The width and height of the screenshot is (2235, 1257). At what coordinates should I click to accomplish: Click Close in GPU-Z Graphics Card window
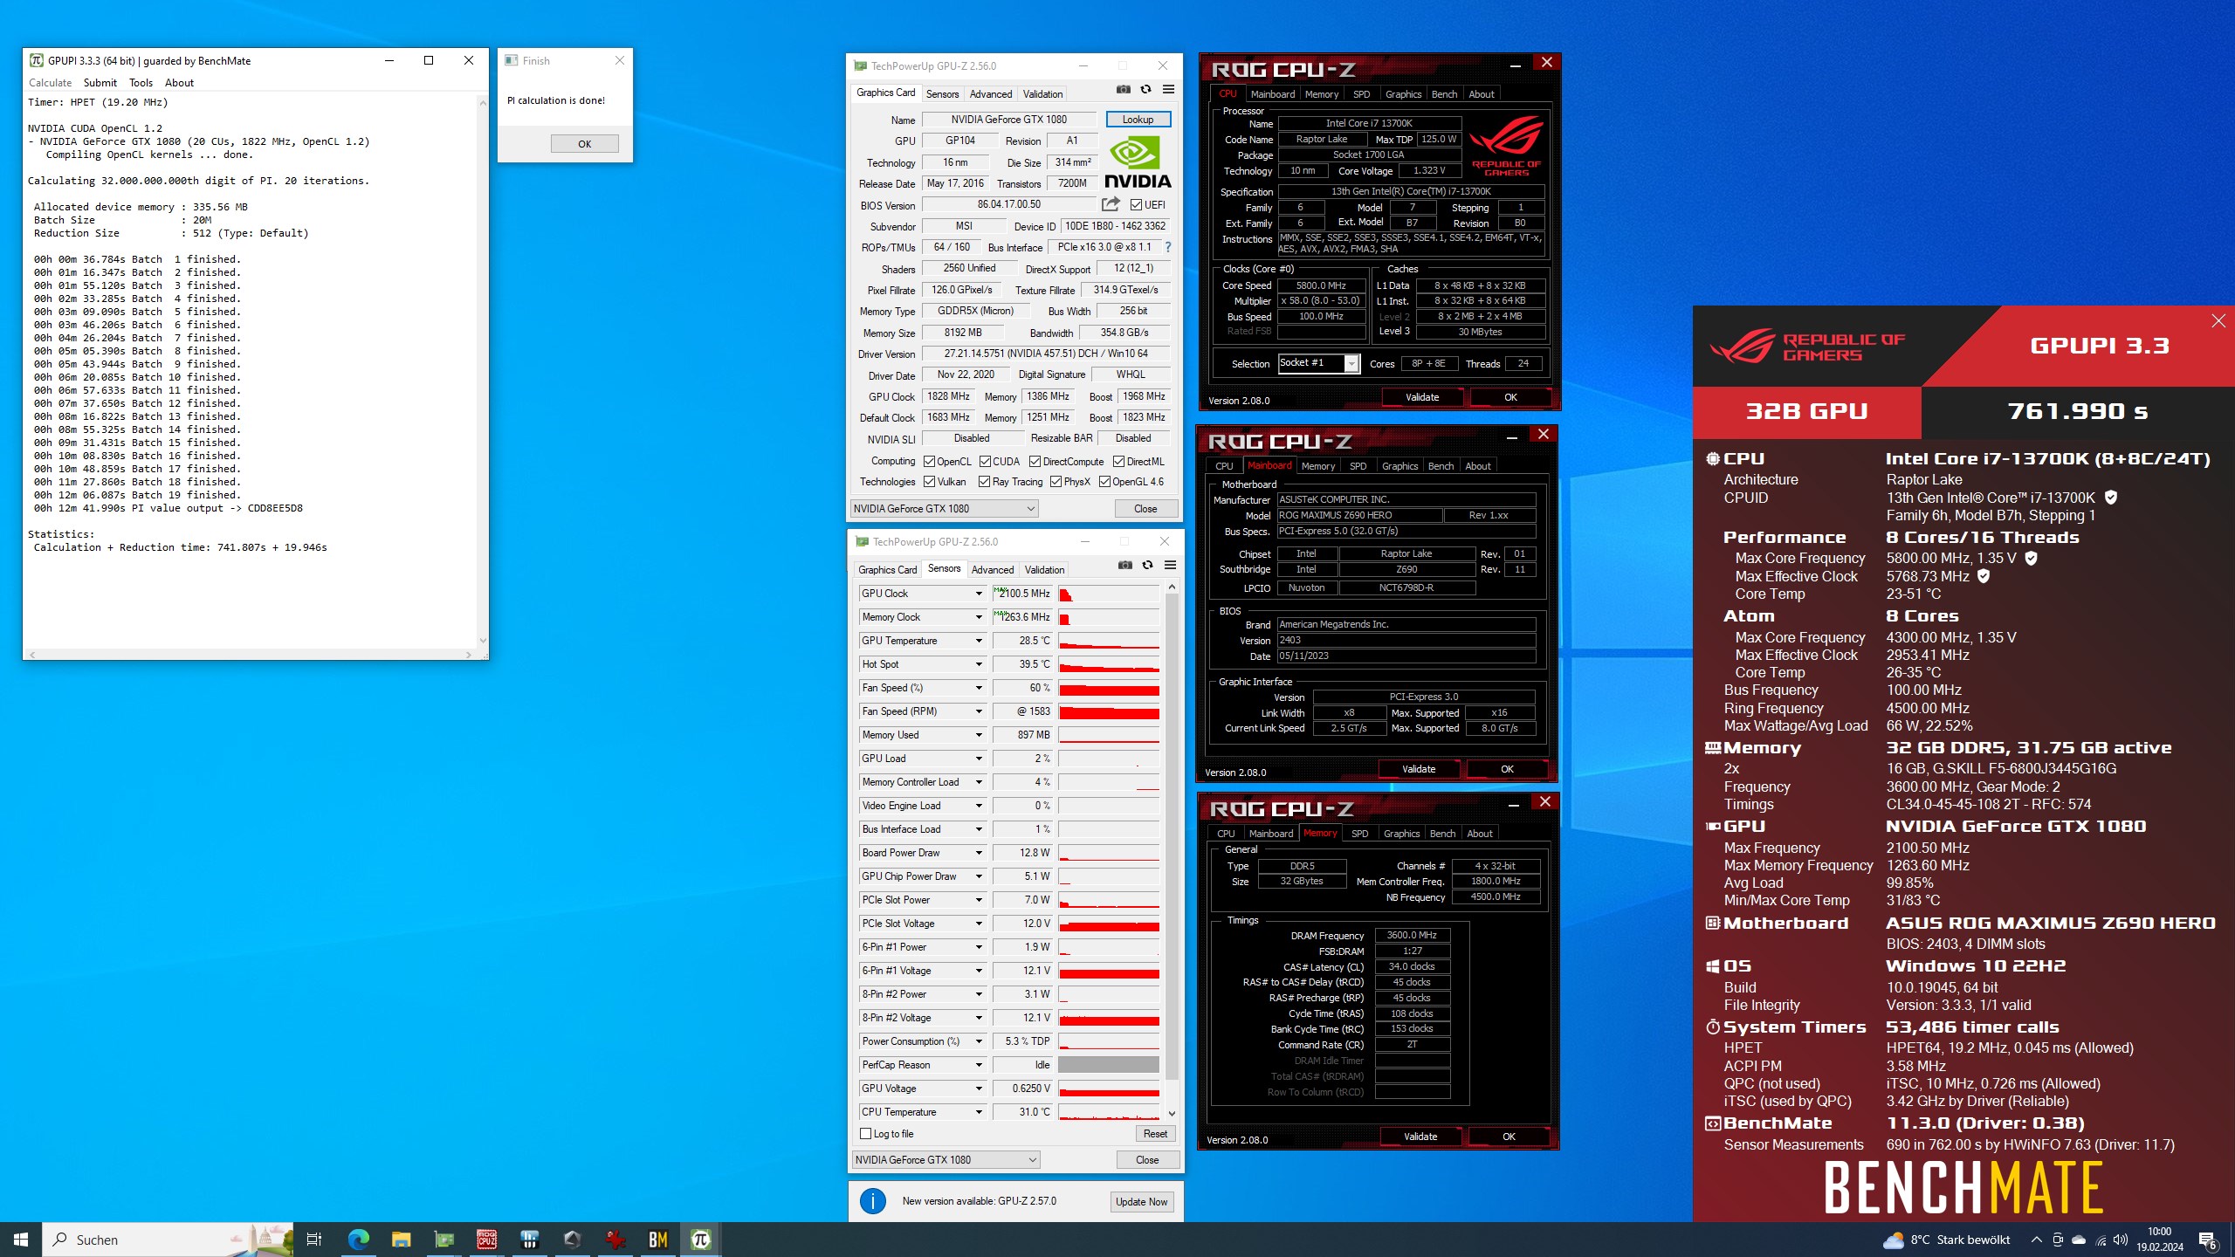[1145, 509]
